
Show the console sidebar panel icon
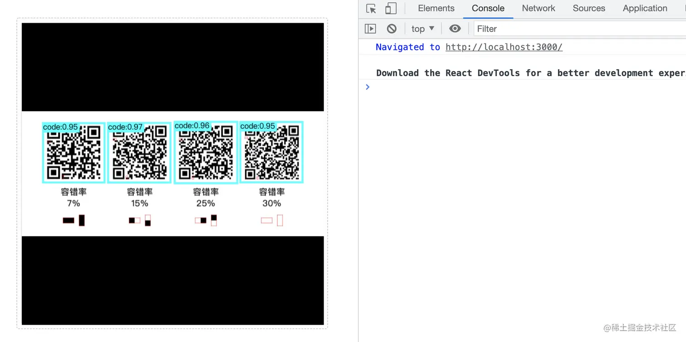(370, 29)
